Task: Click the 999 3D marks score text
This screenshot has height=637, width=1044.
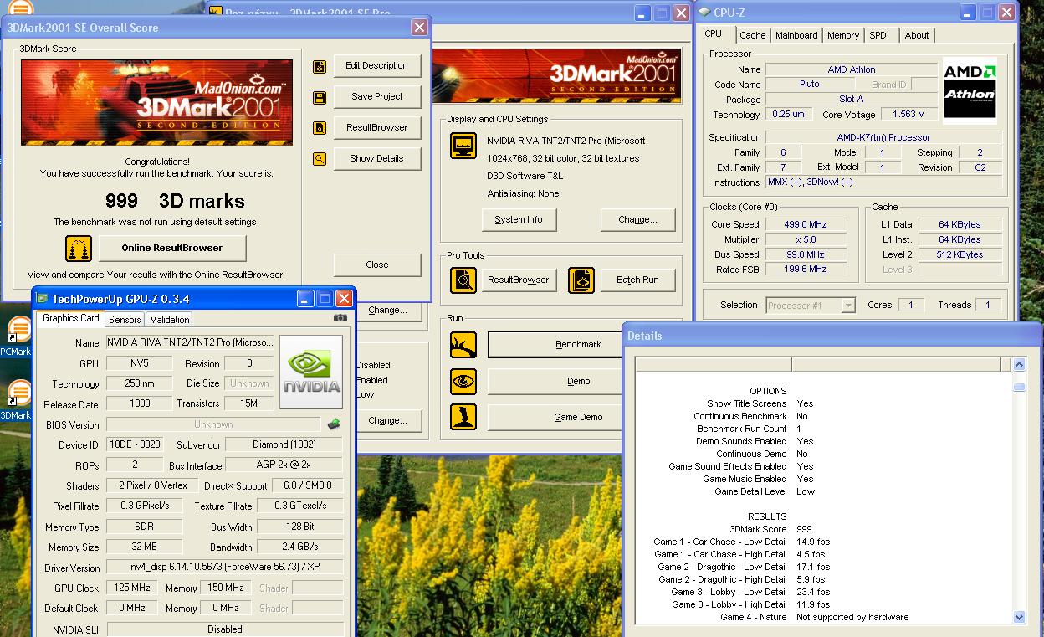Action: pyautogui.click(x=175, y=202)
